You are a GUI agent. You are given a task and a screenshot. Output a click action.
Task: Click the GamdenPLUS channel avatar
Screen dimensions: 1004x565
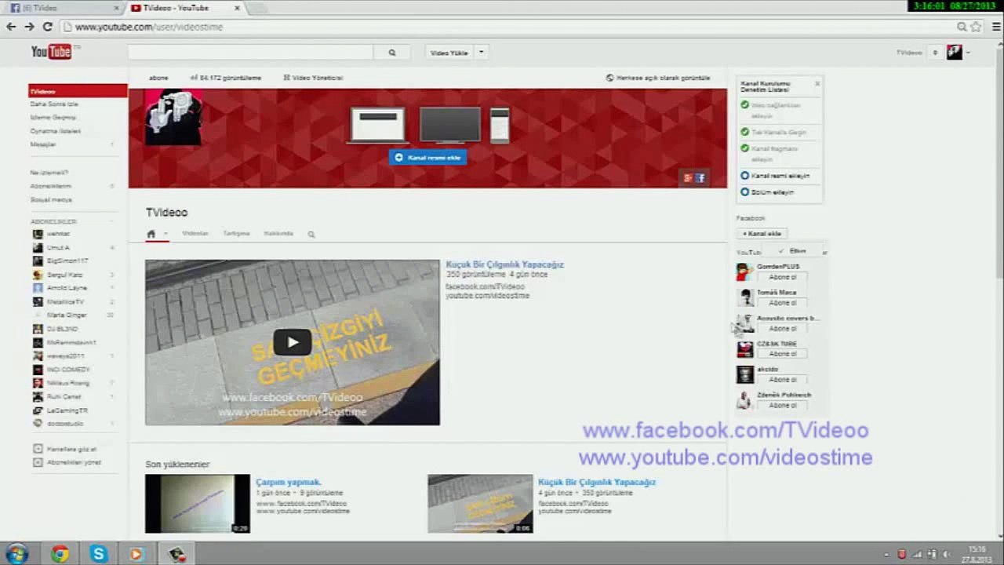tap(744, 272)
